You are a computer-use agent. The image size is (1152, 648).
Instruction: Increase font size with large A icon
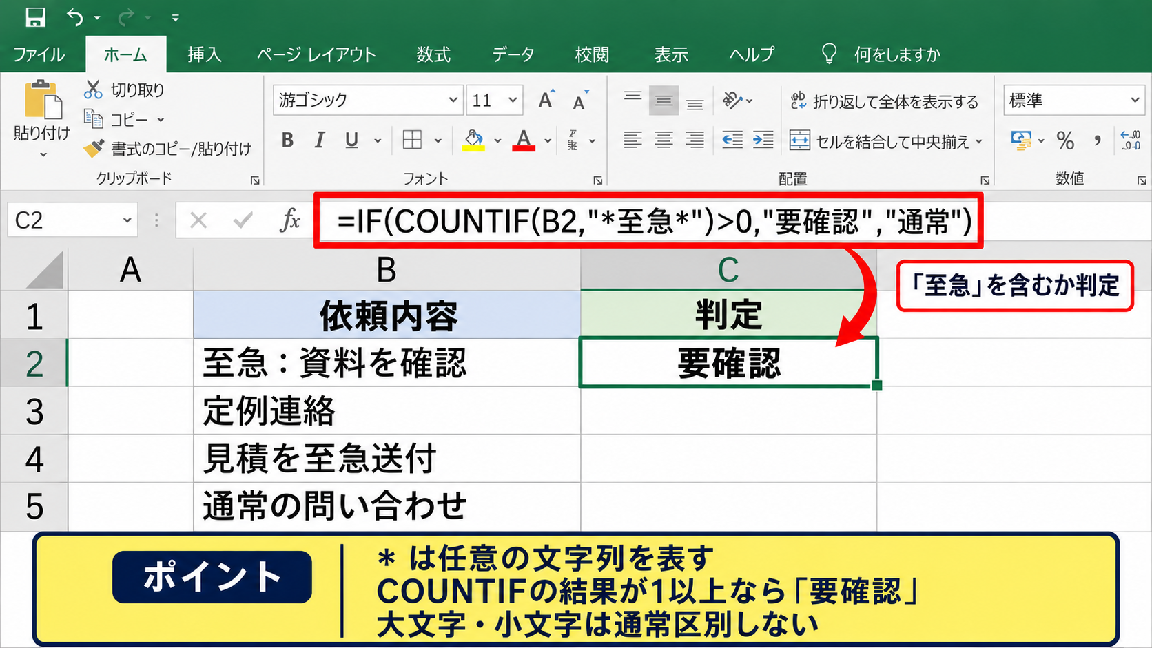(546, 100)
